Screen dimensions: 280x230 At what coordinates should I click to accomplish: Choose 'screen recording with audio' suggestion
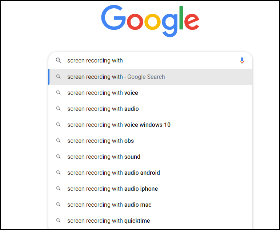(103, 109)
